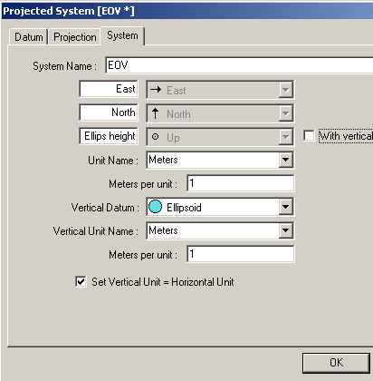
Task: Uncheck Set Vertical Unit = Horizontal Unit
Action: tap(81, 281)
